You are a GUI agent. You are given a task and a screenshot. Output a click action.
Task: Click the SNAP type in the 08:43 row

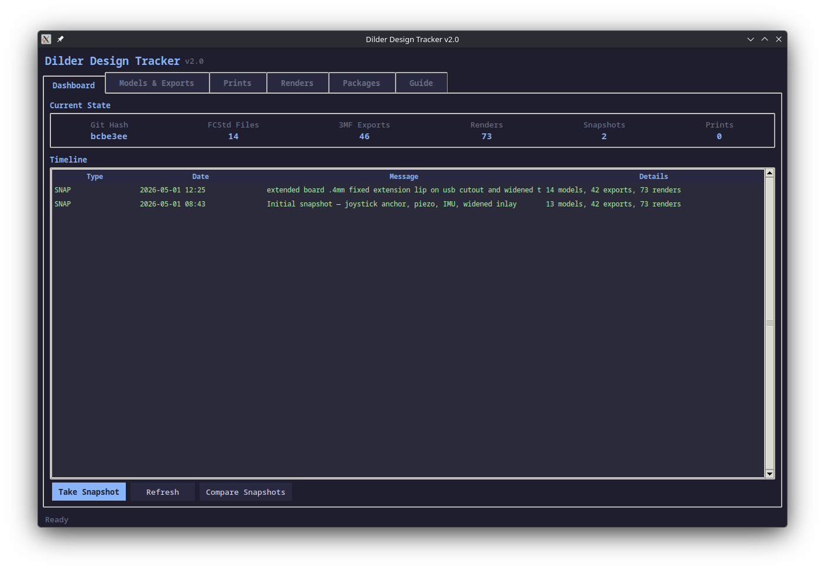63,204
